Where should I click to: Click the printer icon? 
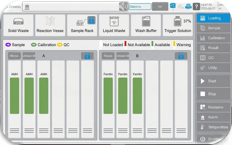(188, 6)
